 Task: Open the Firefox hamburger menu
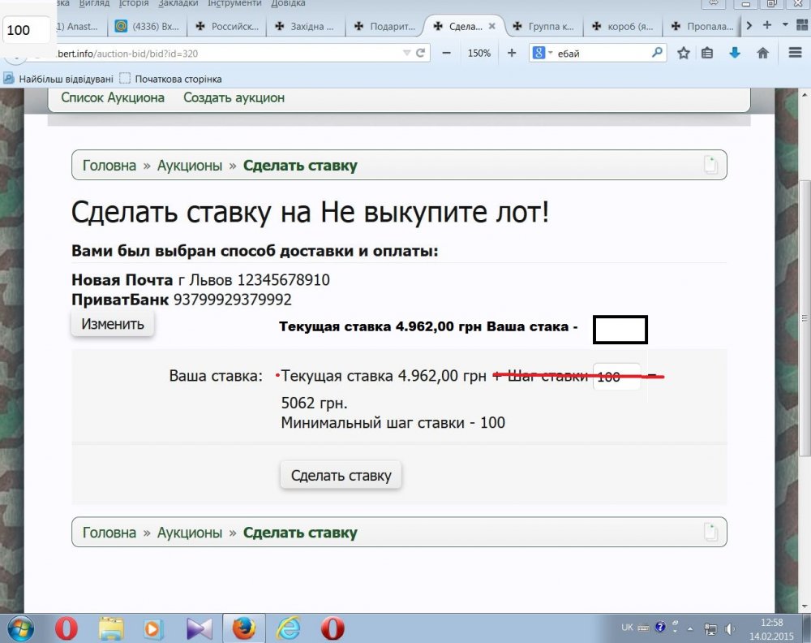tap(795, 53)
